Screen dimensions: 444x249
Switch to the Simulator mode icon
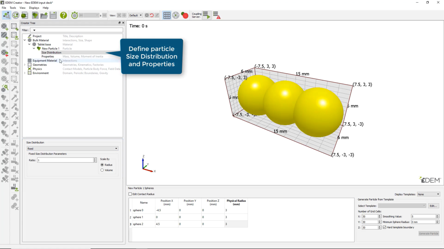[x=16, y=15]
